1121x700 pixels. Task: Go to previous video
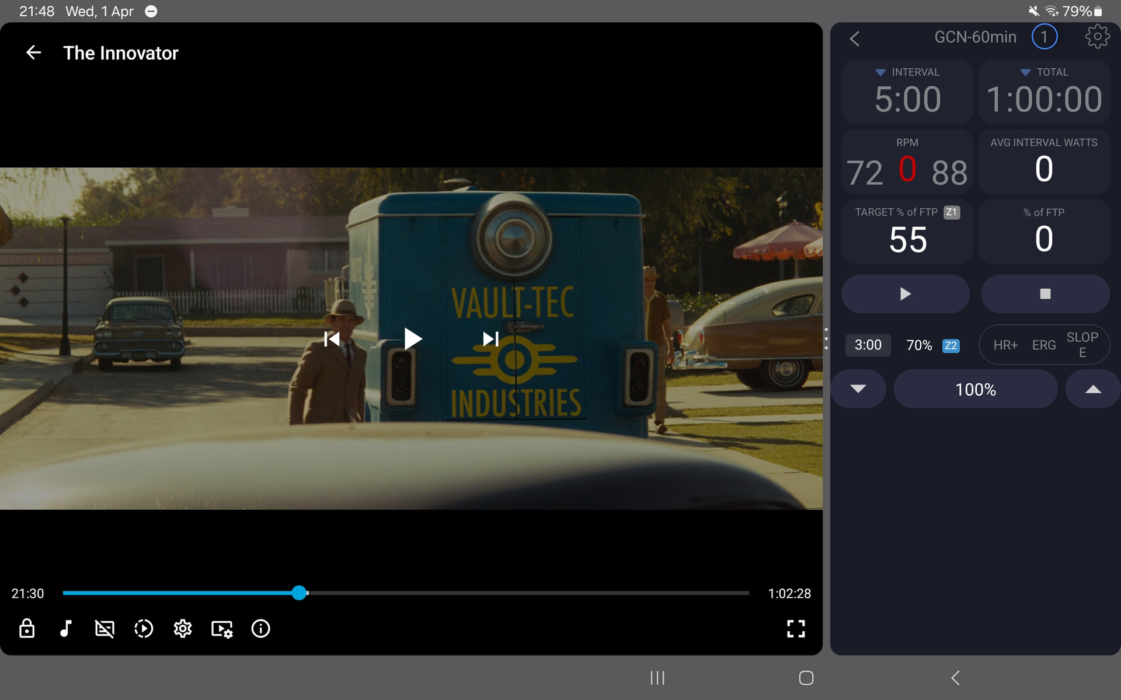point(332,339)
